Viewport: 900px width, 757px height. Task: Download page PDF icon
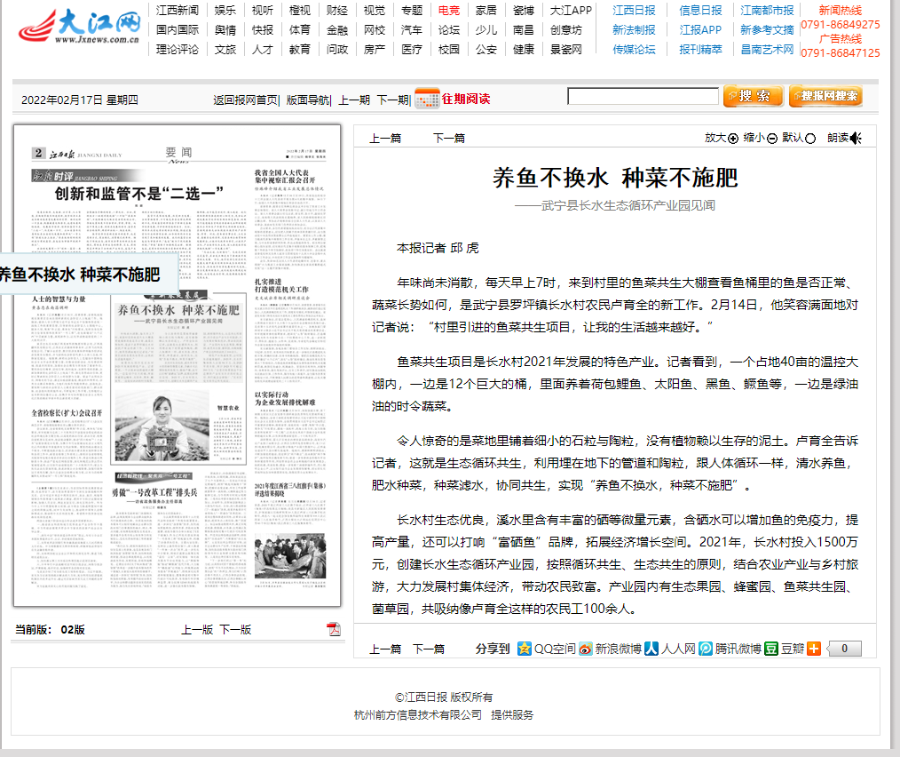[334, 629]
